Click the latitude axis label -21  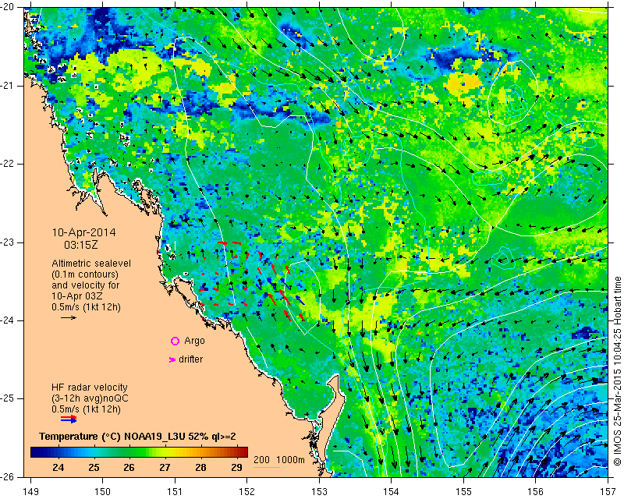click(x=8, y=86)
